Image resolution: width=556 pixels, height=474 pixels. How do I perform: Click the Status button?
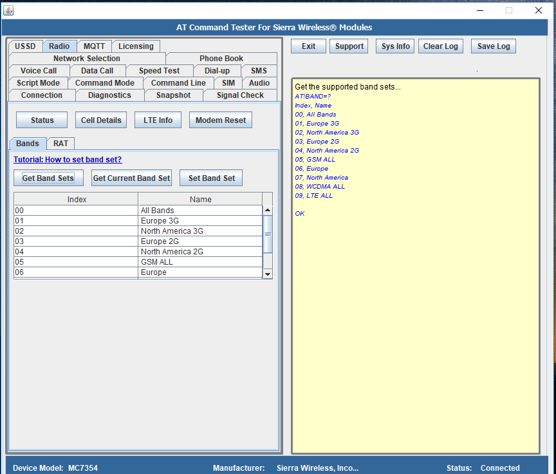click(42, 120)
